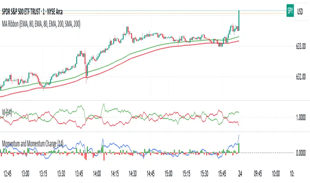Viewport: 310px width, 183px height.
Task: Click the 632.00 price axis label
Action: [301, 77]
